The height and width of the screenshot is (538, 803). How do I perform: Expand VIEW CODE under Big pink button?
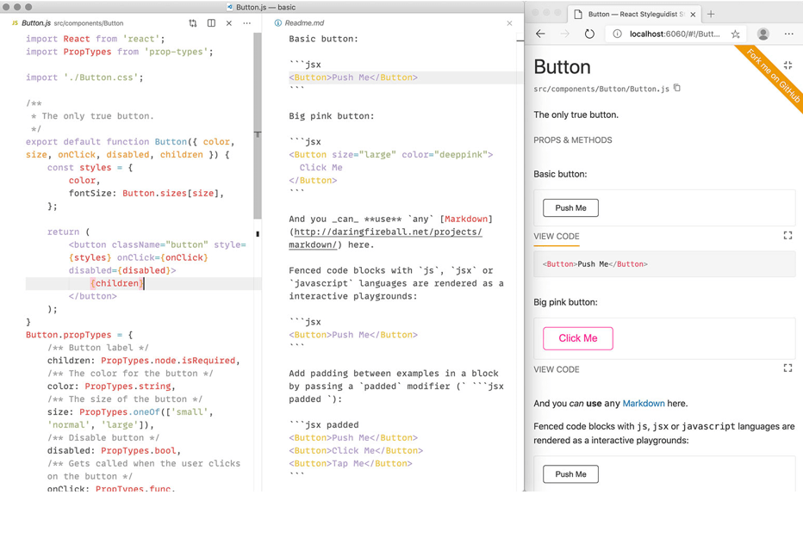557,370
